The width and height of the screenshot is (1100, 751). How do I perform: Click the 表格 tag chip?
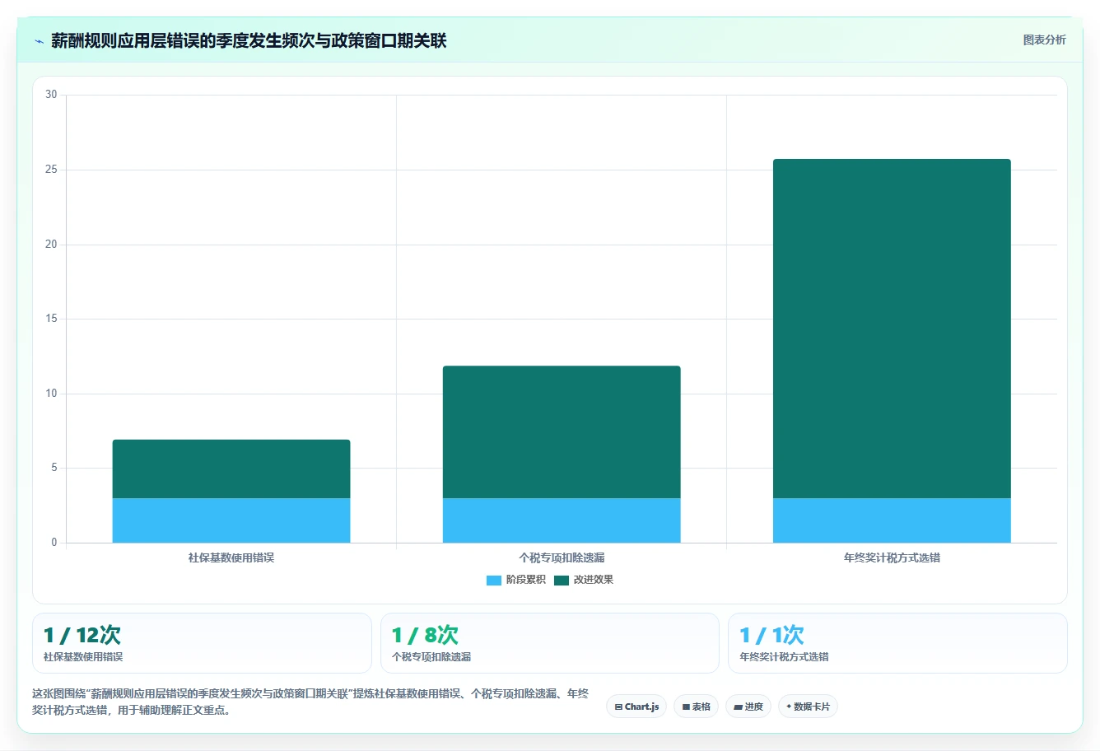coord(696,707)
